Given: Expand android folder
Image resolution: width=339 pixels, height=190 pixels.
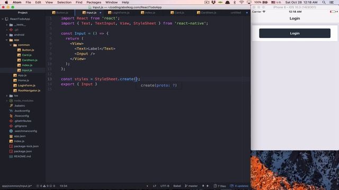Looking at the screenshot, I should [x=7, y=35].
